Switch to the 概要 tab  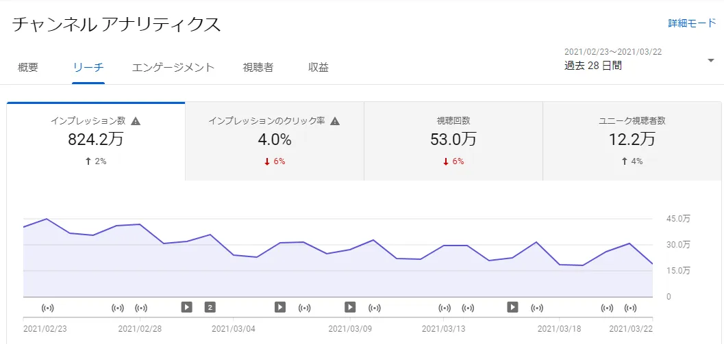[x=28, y=67]
